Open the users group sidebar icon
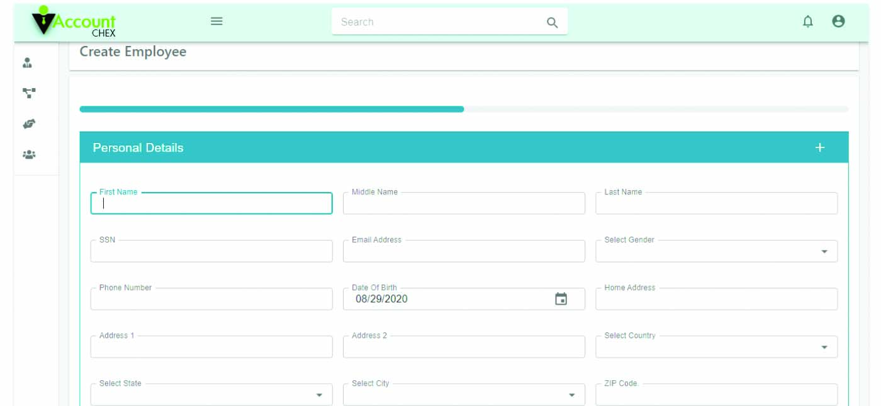 pyautogui.click(x=29, y=154)
